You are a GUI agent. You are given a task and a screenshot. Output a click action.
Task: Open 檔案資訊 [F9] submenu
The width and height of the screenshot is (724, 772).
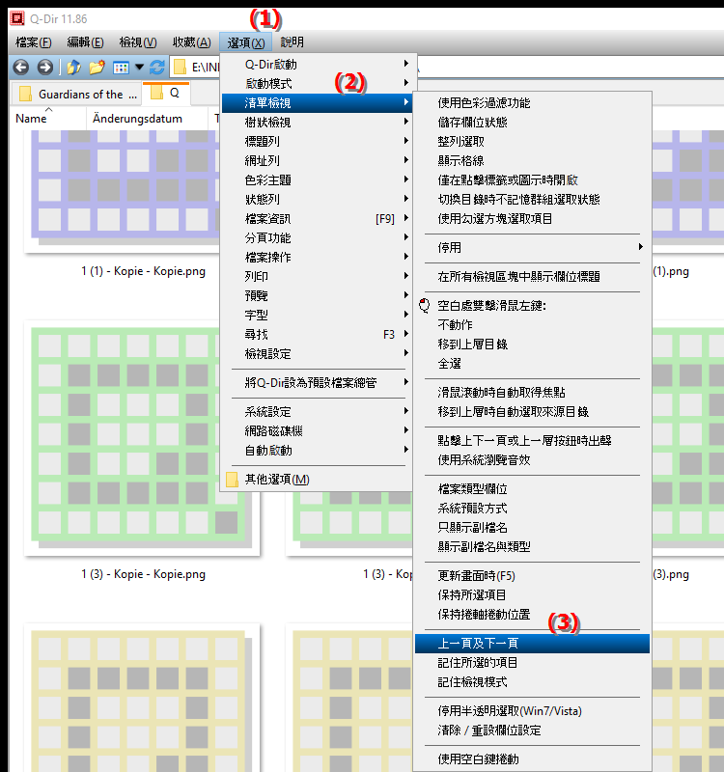pyautogui.click(x=317, y=219)
